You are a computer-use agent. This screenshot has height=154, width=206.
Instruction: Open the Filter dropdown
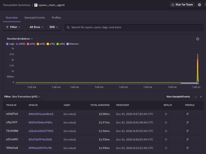click(x=13, y=27)
